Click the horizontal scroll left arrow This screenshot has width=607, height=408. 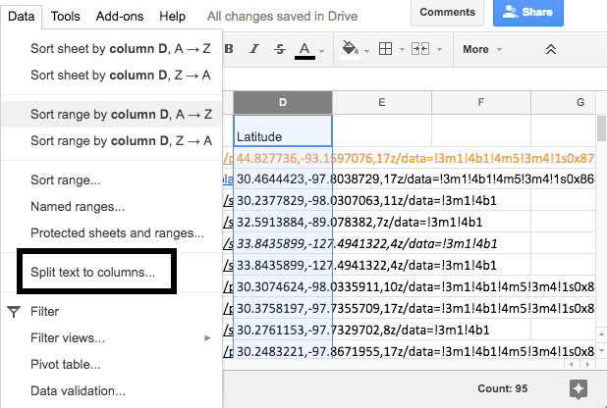(572, 364)
